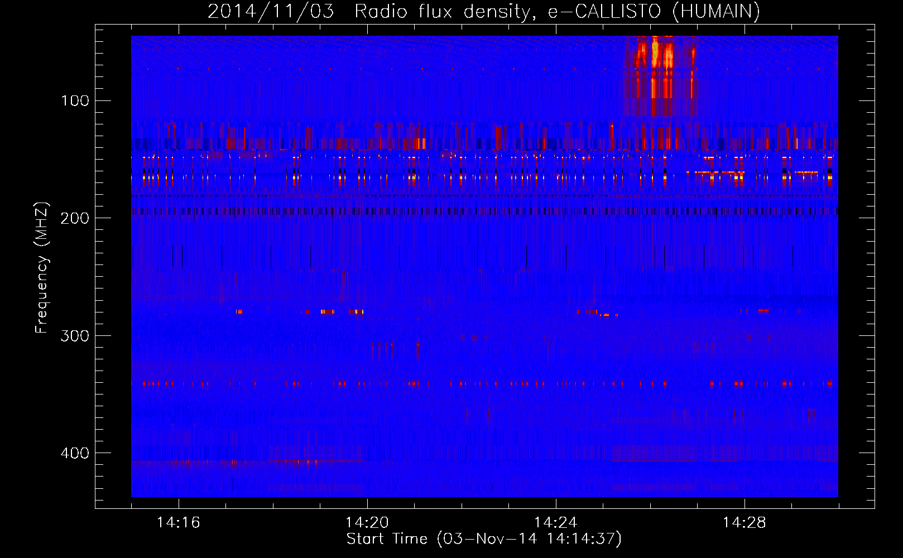Click the plot title "Radio flux density, e-CALLISTO (HUMAIN)"

(557, 11)
